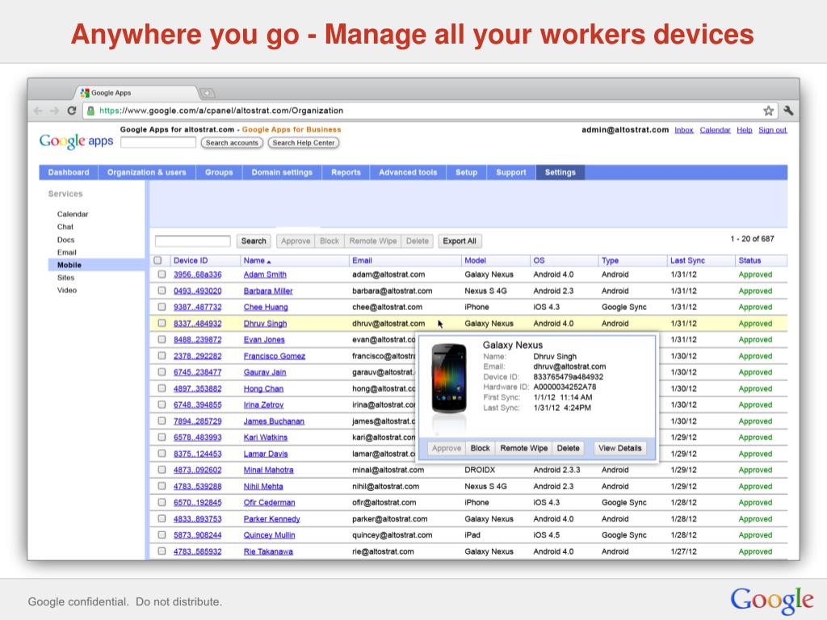Click the Help link
Screen dimensions: 827x620
pos(744,130)
